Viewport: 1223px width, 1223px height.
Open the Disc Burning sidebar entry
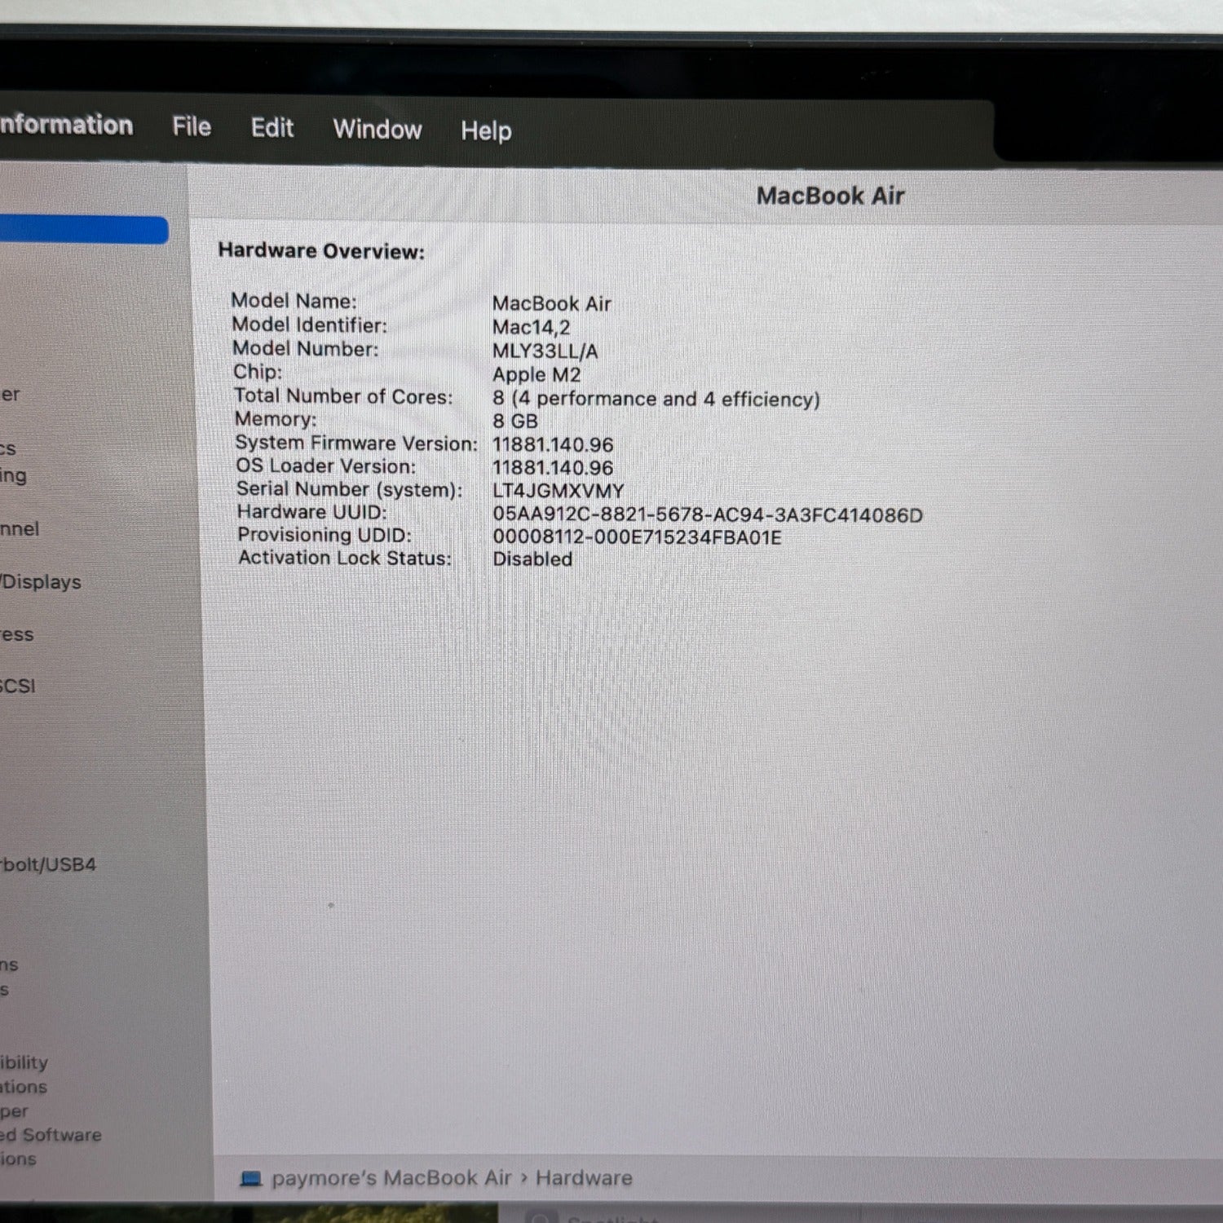13,475
